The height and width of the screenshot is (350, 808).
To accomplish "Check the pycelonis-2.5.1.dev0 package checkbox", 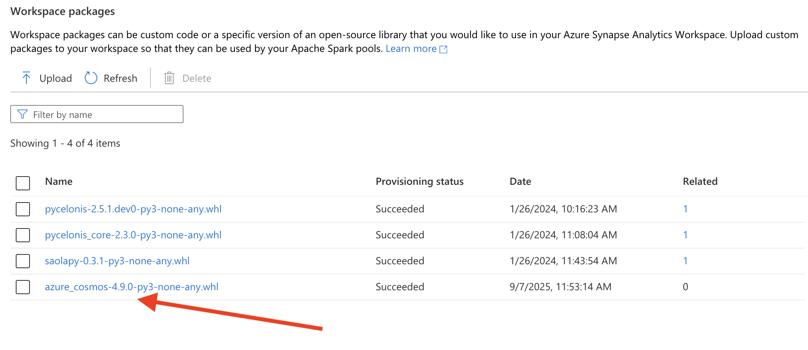I will pos(23,209).
